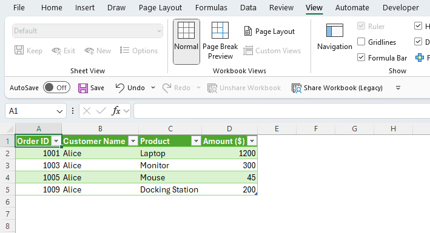
Task: Select the cell with Order ID 1005
Action: [x=39, y=177]
